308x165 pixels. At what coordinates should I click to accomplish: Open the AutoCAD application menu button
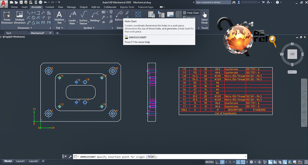tap(4, 4)
